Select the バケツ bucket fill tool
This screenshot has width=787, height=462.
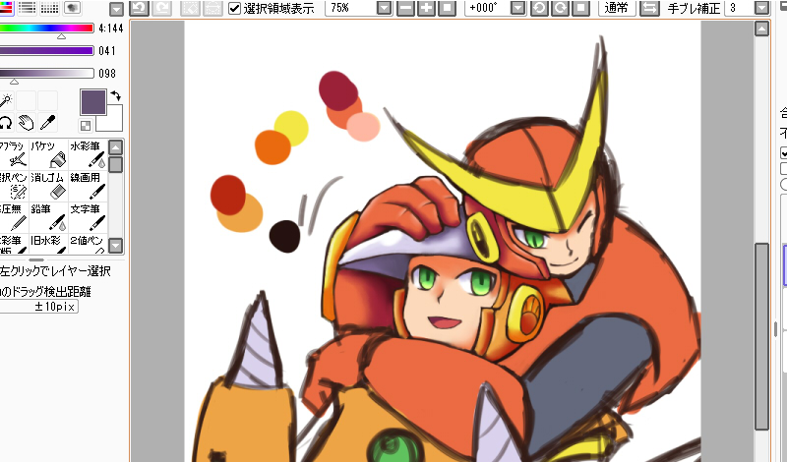[48, 154]
